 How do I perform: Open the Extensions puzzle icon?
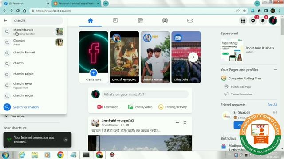259,11
